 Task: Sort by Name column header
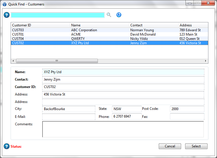point(99,25)
